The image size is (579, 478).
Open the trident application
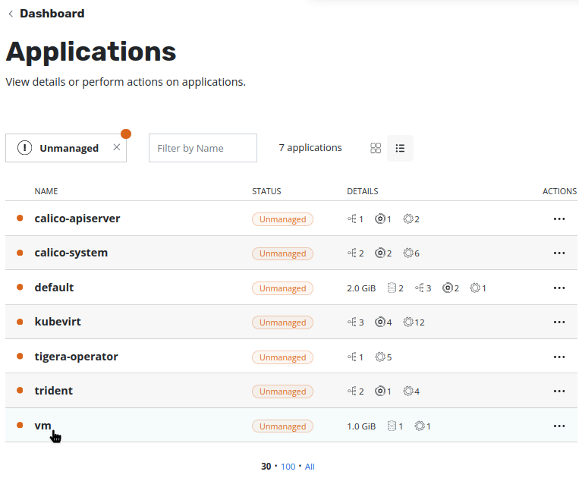pyautogui.click(x=54, y=391)
